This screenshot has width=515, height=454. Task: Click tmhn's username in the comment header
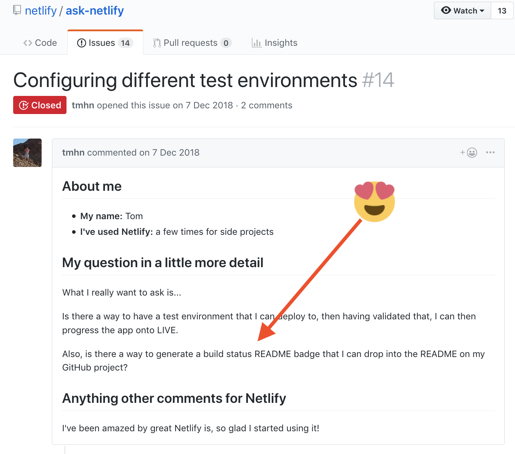click(73, 152)
